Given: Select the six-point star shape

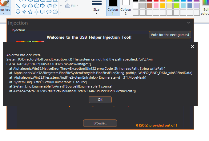Looking at the screenshot, I should [x=36, y=12].
